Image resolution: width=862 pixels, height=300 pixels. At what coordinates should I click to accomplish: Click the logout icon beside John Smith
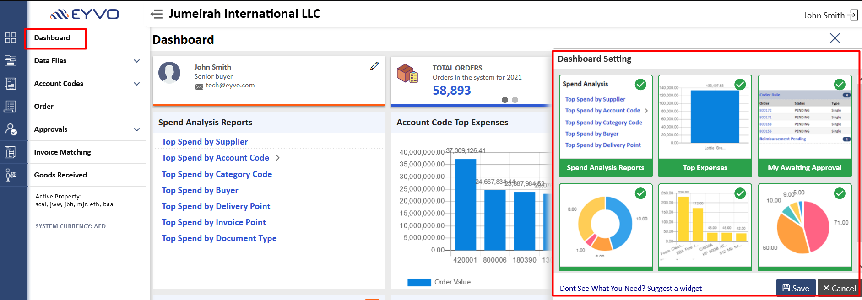click(852, 15)
